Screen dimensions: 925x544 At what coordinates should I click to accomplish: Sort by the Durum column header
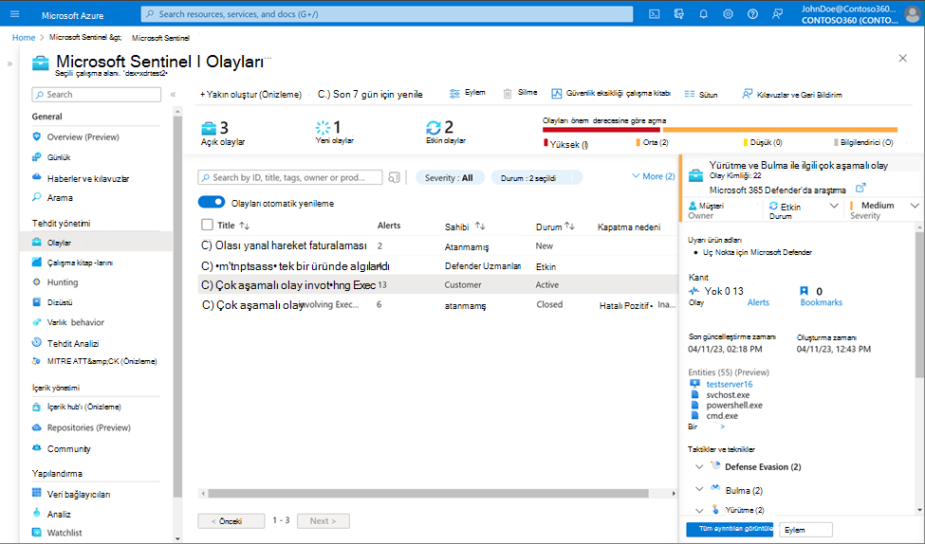pyautogui.click(x=555, y=227)
